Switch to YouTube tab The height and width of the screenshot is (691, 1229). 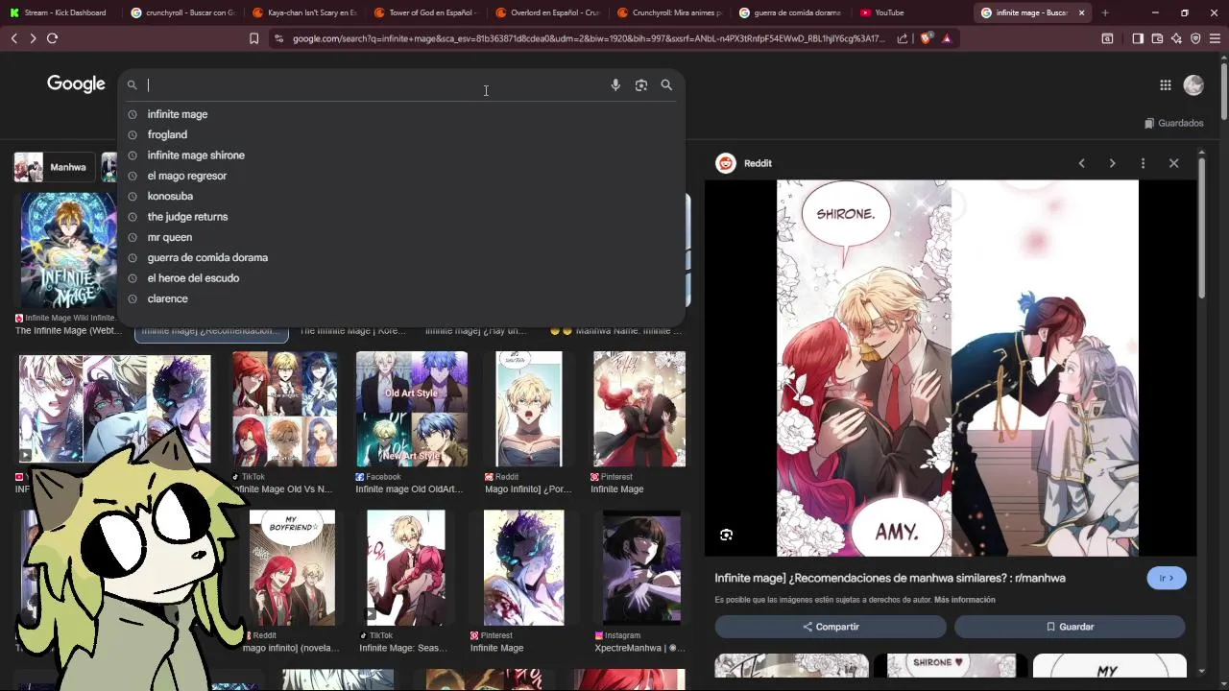pos(912,12)
